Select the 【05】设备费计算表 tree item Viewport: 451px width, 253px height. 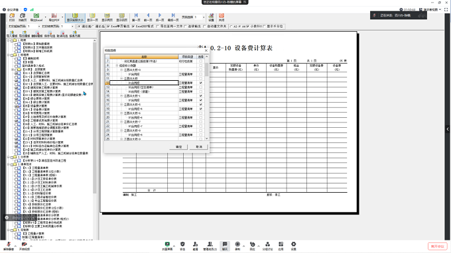tap(36, 106)
